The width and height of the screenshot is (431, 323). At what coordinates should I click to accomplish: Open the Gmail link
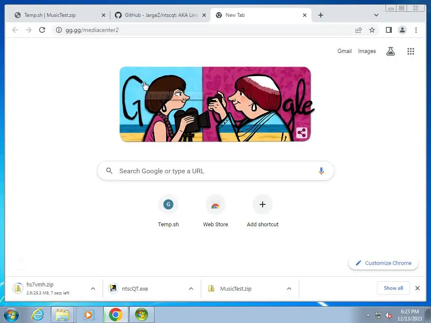pyautogui.click(x=344, y=51)
